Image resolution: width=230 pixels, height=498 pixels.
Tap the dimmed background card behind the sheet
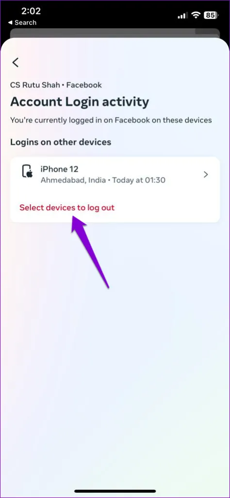coord(115,34)
